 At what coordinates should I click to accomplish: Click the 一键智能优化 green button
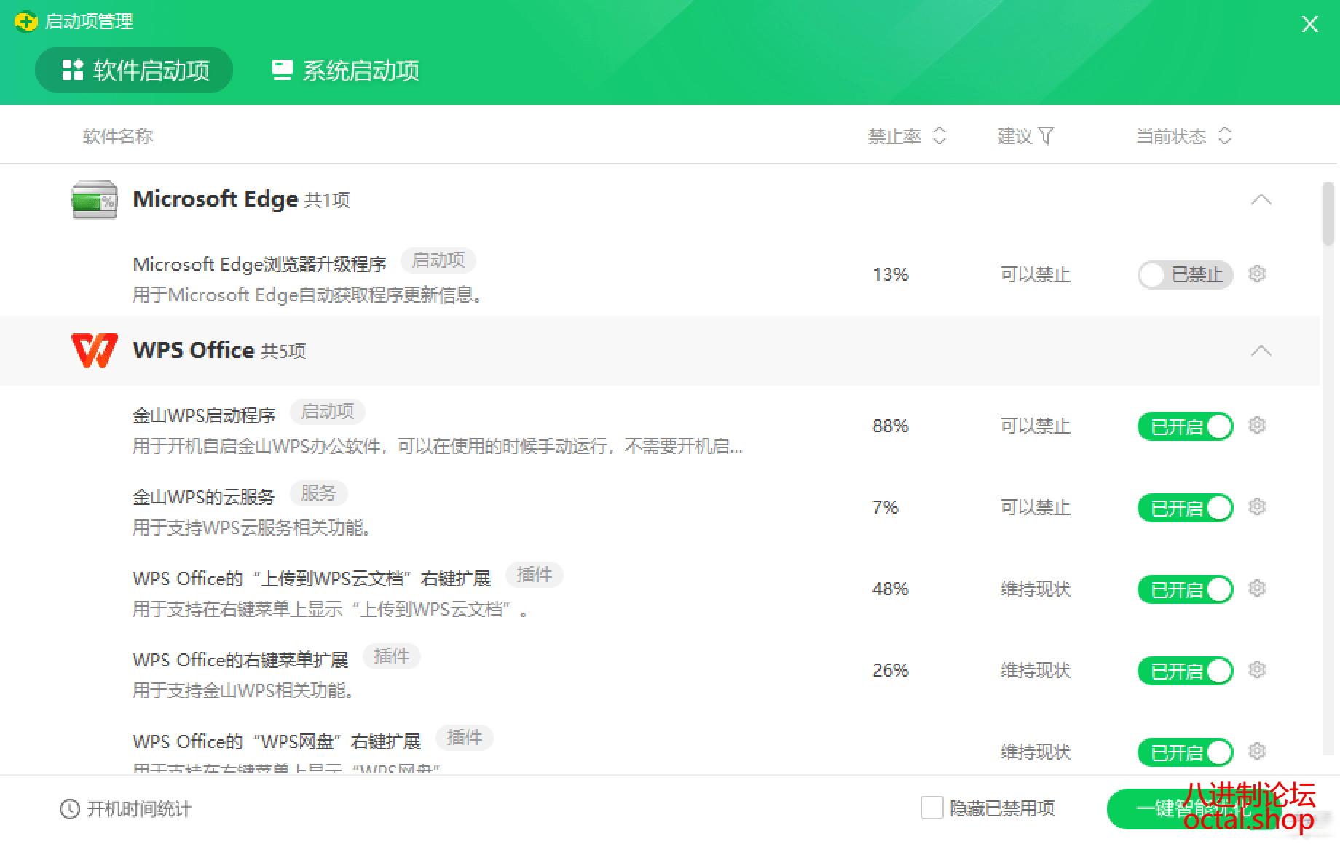coord(1194,808)
